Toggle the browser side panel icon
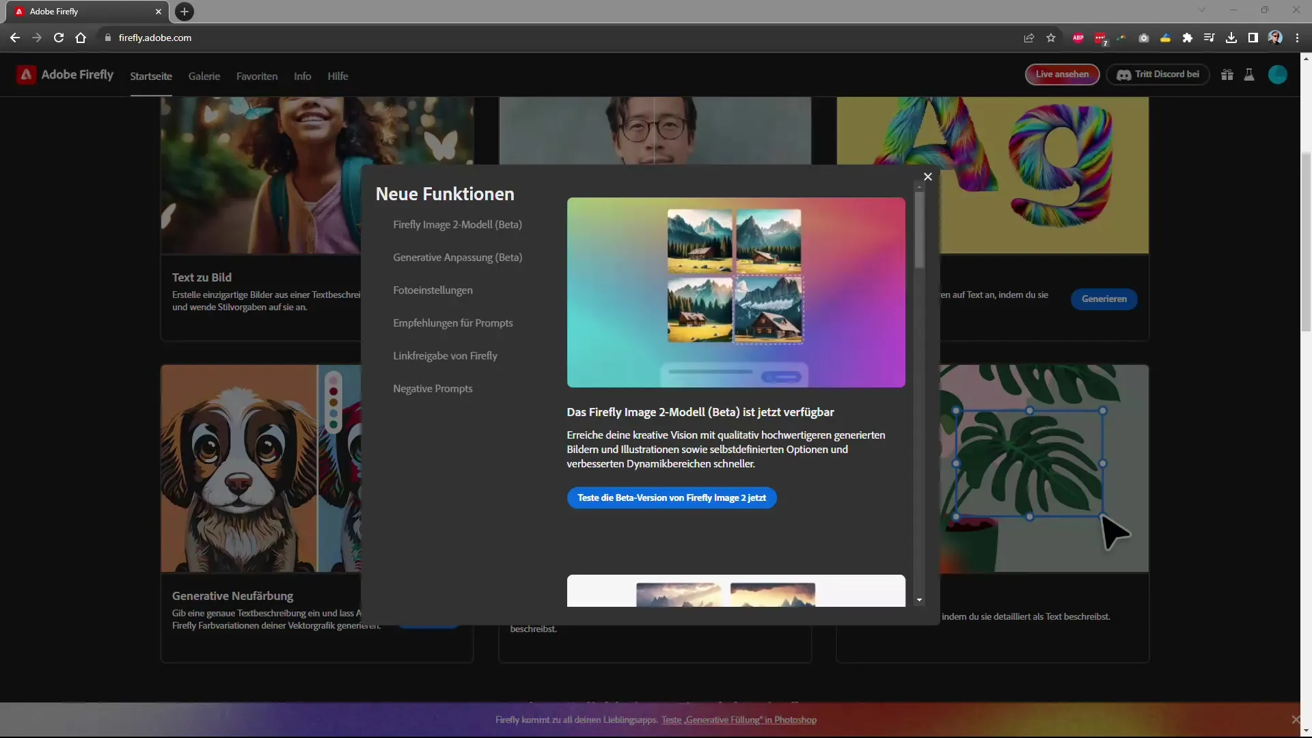Screen dimensions: 1312x738 click(1253, 38)
